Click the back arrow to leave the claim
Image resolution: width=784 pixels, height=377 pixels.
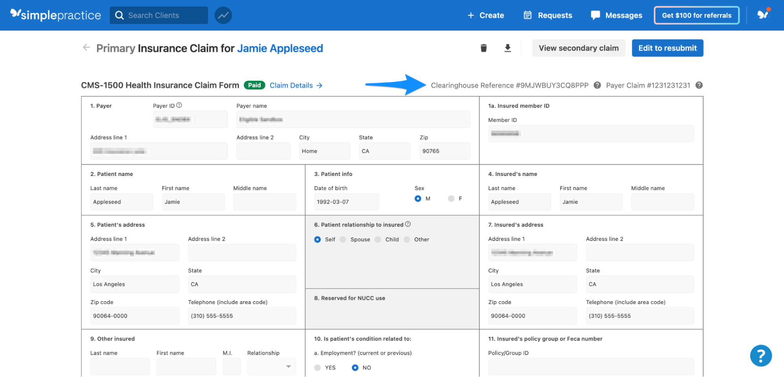click(x=86, y=47)
